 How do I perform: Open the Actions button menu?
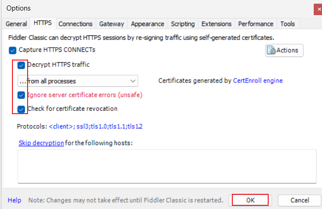284,50
